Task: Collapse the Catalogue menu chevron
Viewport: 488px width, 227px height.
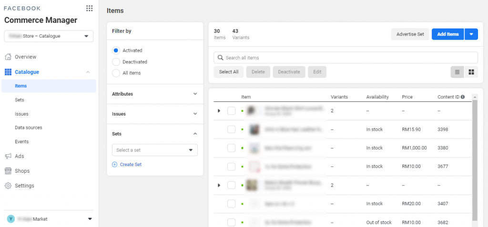Action: tap(88, 72)
